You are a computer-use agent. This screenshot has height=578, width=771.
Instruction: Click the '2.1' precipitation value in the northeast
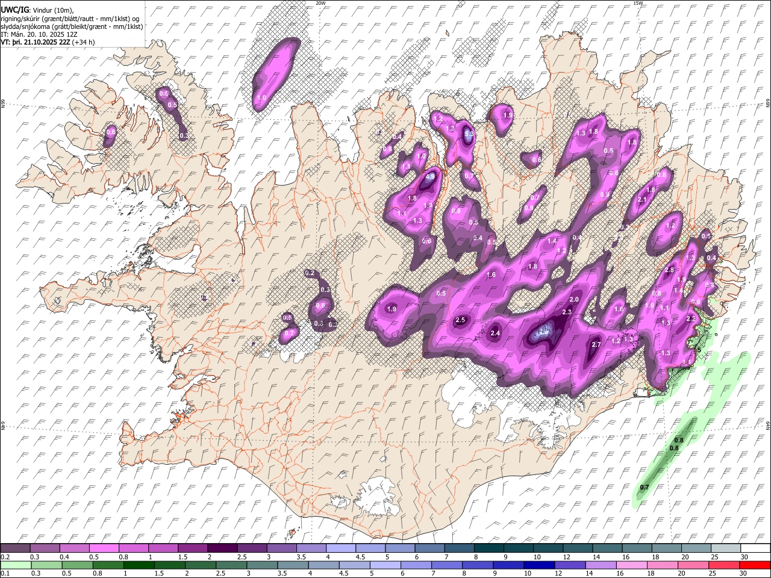click(642, 200)
